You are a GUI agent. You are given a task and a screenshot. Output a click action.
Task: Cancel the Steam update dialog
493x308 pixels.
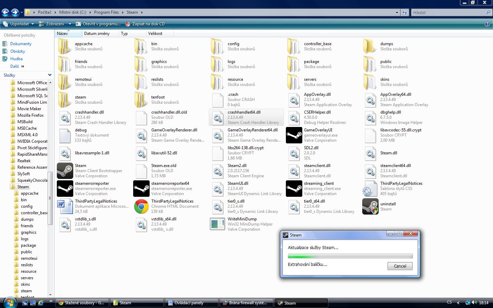(400, 266)
